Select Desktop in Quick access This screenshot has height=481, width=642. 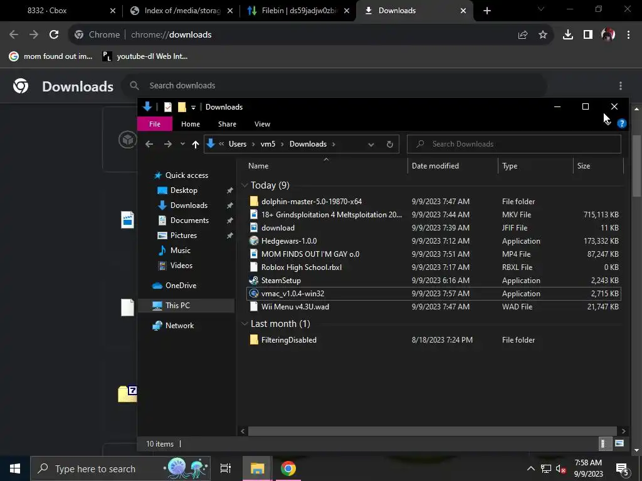[x=184, y=190]
